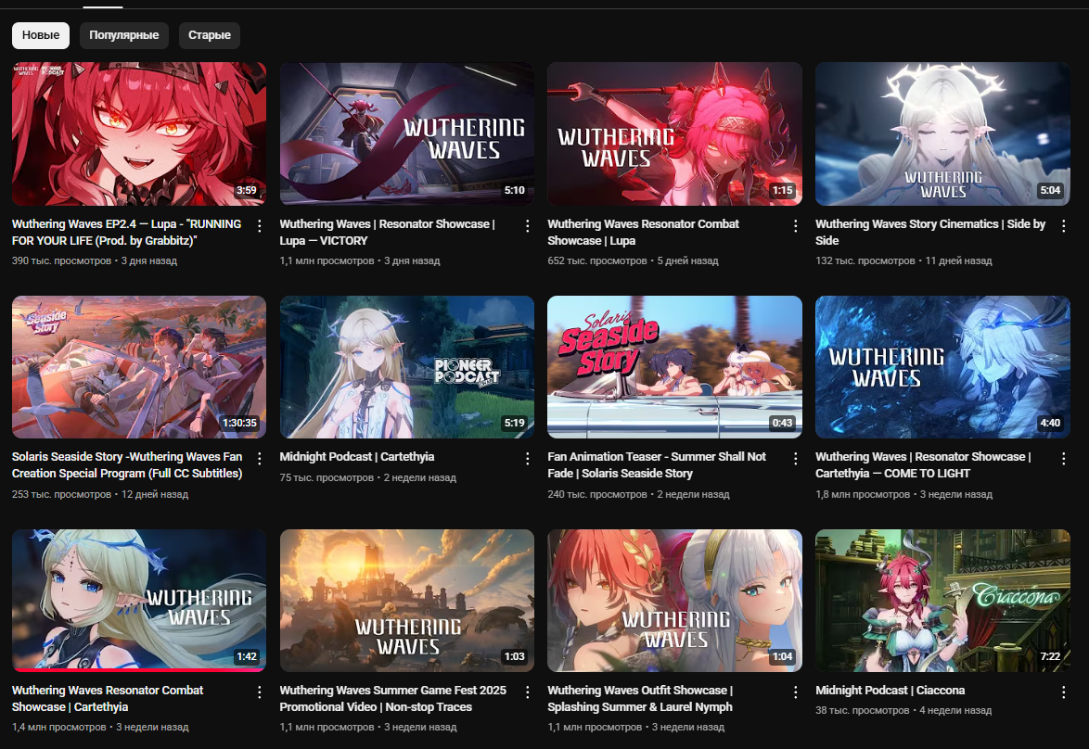Image resolution: width=1089 pixels, height=749 pixels.
Task: Play the 1:04 Outfit Showcase thumbnail
Action: [675, 601]
